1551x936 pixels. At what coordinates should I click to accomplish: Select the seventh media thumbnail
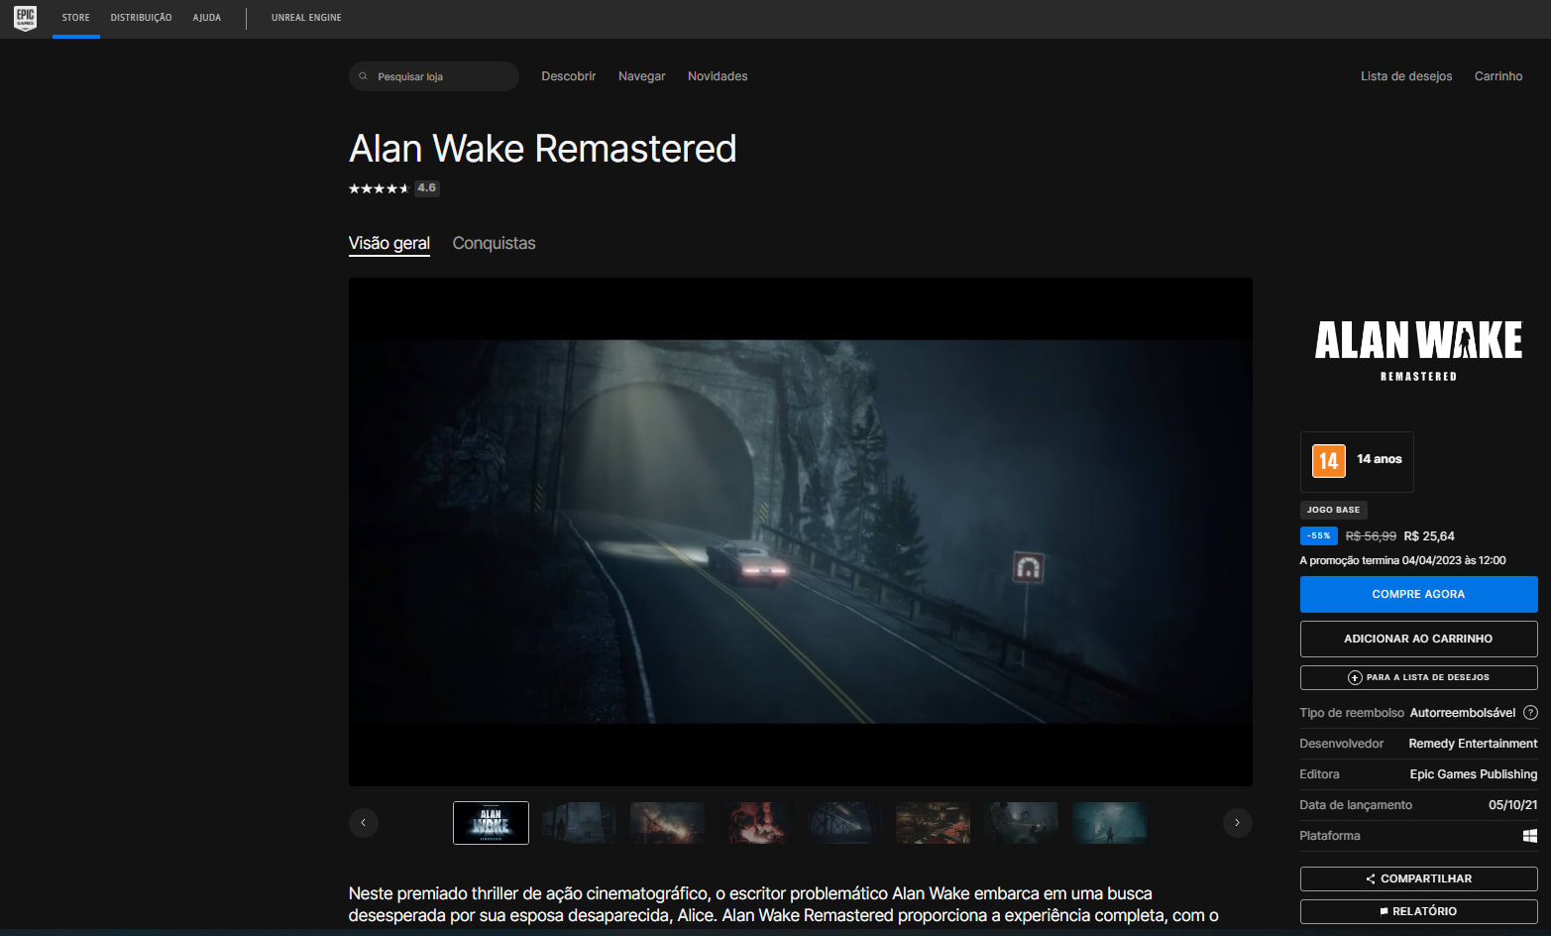pyautogui.click(x=1022, y=823)
